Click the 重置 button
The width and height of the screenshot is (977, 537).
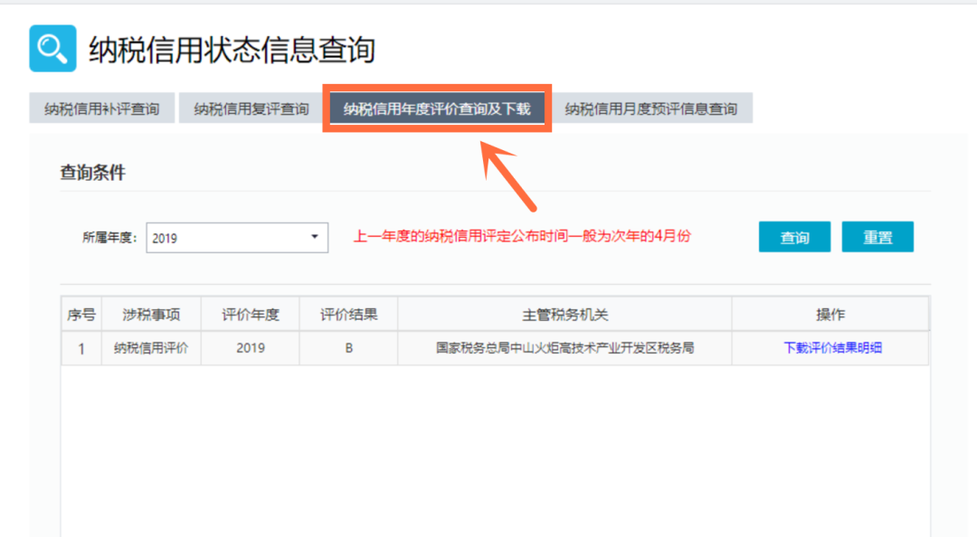[877, 237]
